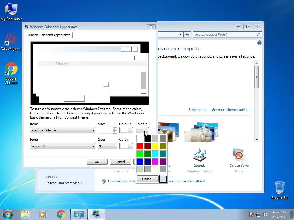Pick the bright blue swatch
The image size is (294, 220).
click(140, 162)
